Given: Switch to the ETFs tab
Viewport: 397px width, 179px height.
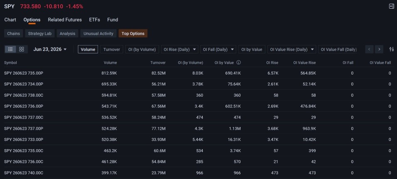Looking at the screenshot, I should click(x=94, y=20).
